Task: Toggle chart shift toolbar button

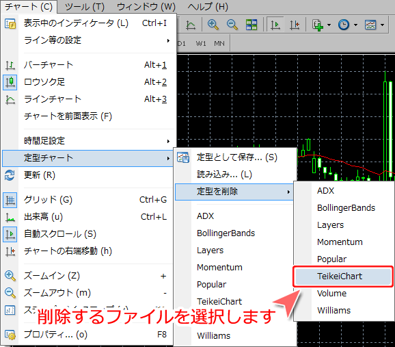Action: pos(295,25)
